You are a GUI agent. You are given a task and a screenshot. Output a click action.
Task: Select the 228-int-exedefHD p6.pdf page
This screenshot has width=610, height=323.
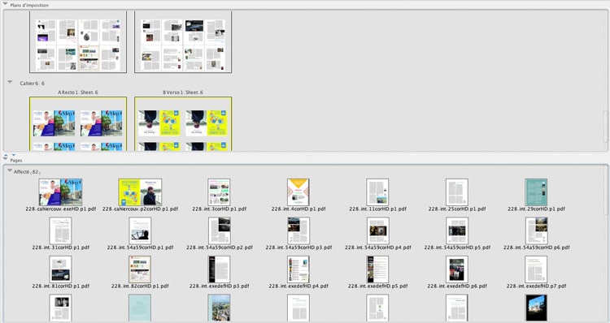point(457,269)
